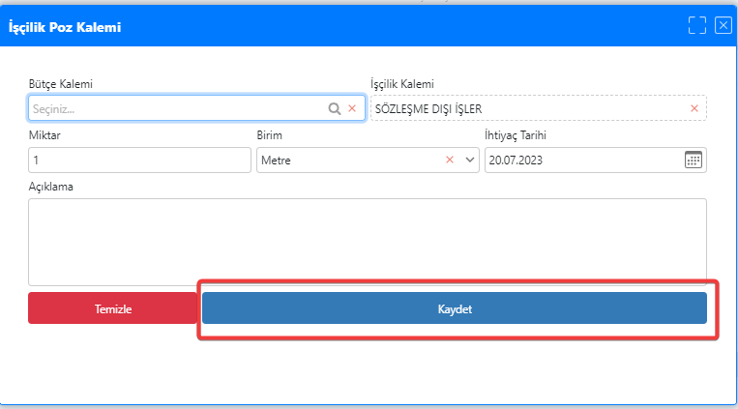Save the form with Kaydet
738x409 pixels.
tap(454, 308)
